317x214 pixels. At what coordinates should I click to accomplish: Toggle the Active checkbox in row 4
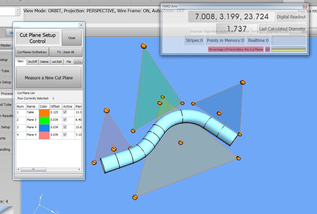[x=65, y=135]
